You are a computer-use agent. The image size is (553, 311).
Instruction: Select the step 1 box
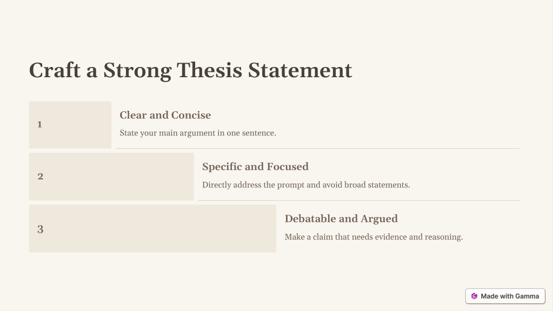point(70,125)
